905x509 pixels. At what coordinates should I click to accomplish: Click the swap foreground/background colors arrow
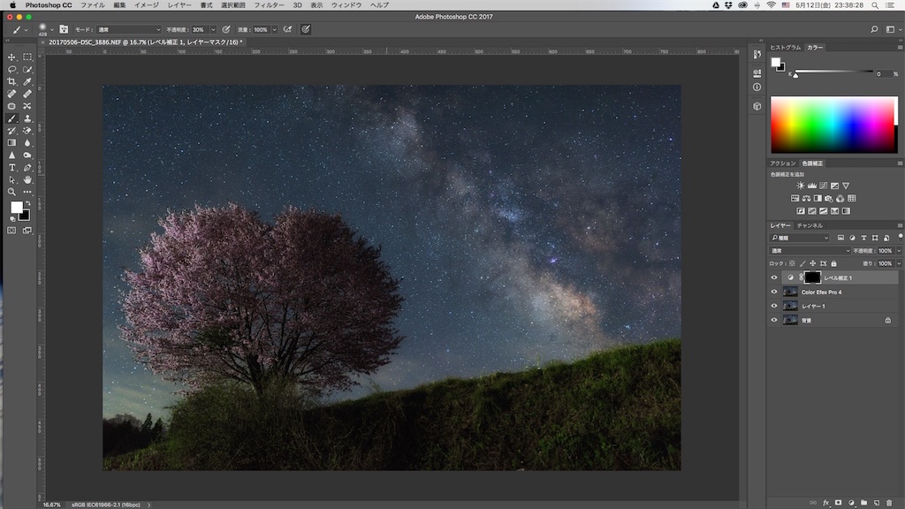coord(27,204)
